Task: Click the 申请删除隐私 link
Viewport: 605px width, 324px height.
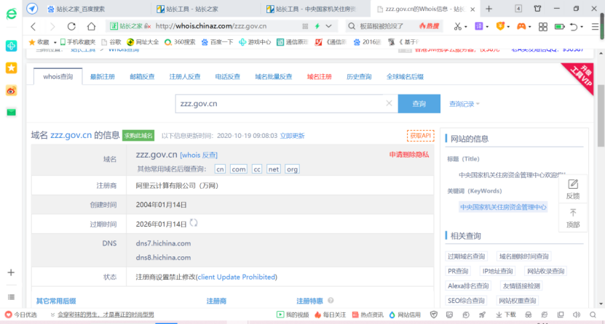Action: tap(409, 155)
